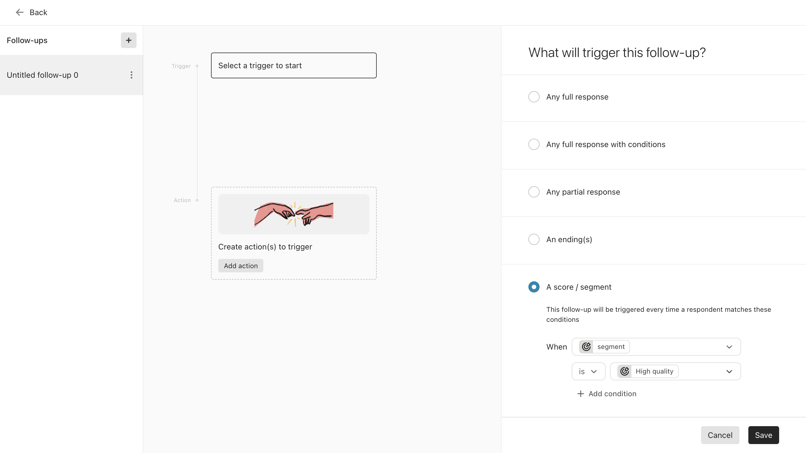Click the back arrow navigation icon
Image resolution: width=806 pixels, height=453 pixels.
point(19,12)
